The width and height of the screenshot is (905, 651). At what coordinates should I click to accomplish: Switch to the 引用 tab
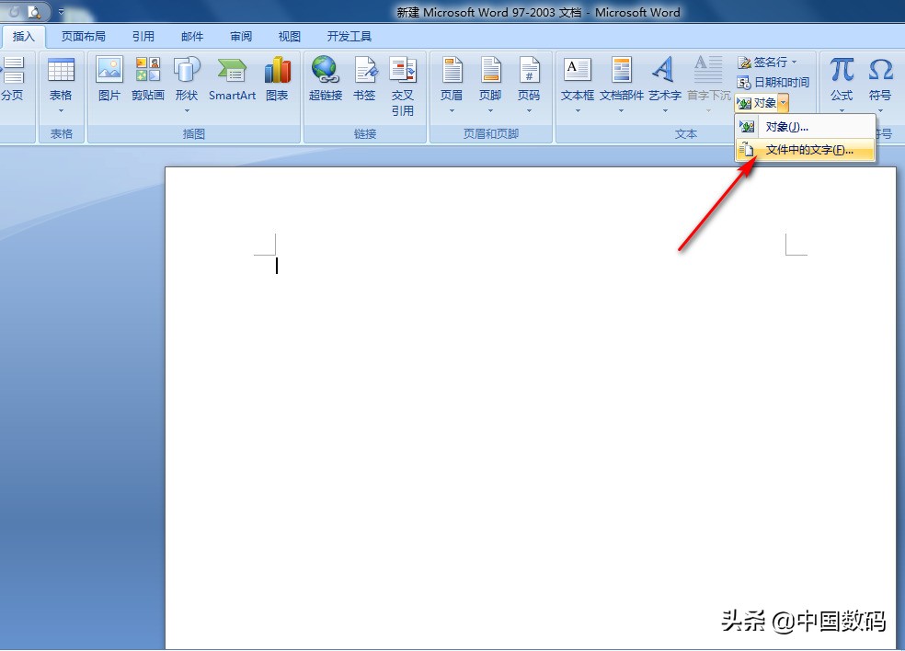pos(143,37)
